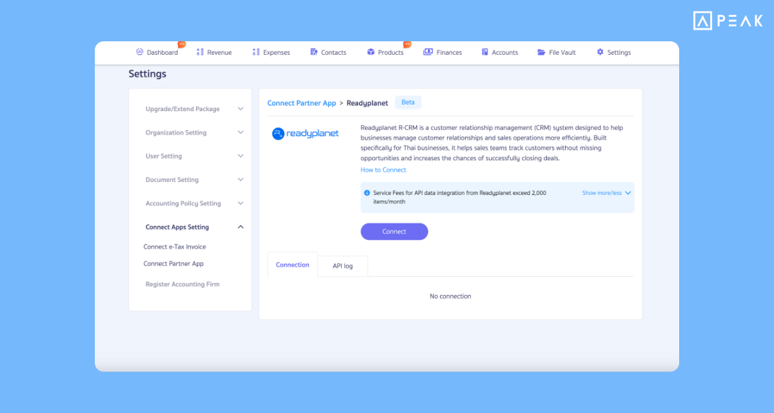
Task: Click the Expenses icon
Action: (x=255, y=52)
